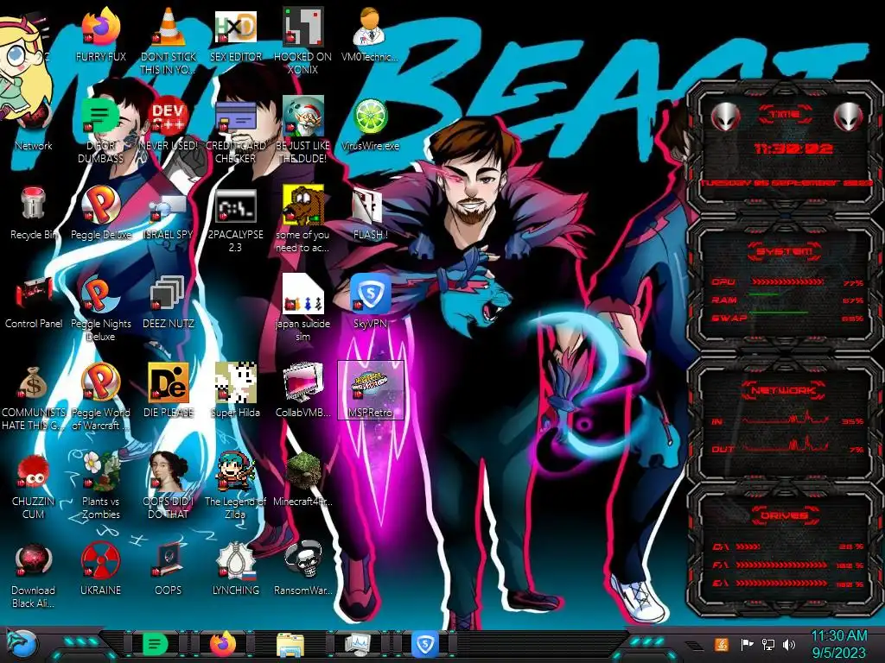This screenshot has width=885, height=663.
Task: Open the VM0Technic... desktop icon
Action: point(370,35)
